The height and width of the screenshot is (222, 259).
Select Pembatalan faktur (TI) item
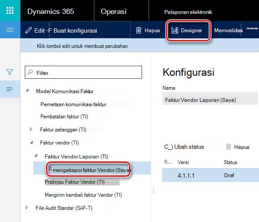(64, 117)
